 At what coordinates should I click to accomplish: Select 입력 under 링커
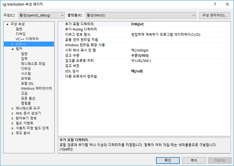click(x=24, y=59)
